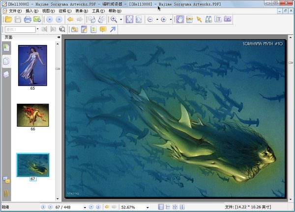This screenshot has height=212, width=295.
Task: Click the Print icon in toolbar
Action: coord(28,19)
